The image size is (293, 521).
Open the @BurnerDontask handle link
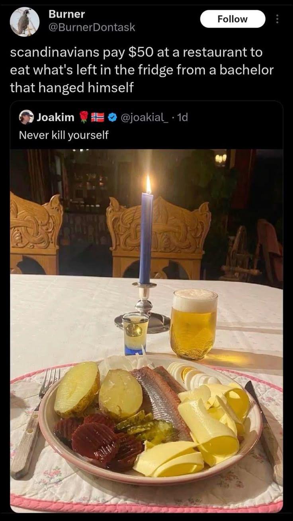(92, 27)
